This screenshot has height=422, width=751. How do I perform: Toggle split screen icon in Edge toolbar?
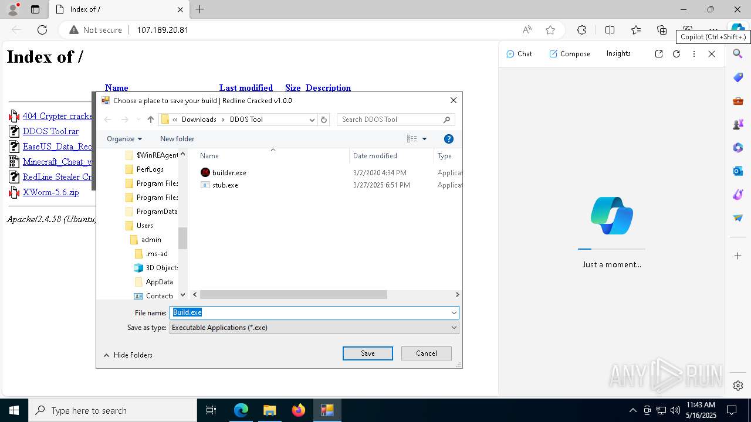coord(610,30)
